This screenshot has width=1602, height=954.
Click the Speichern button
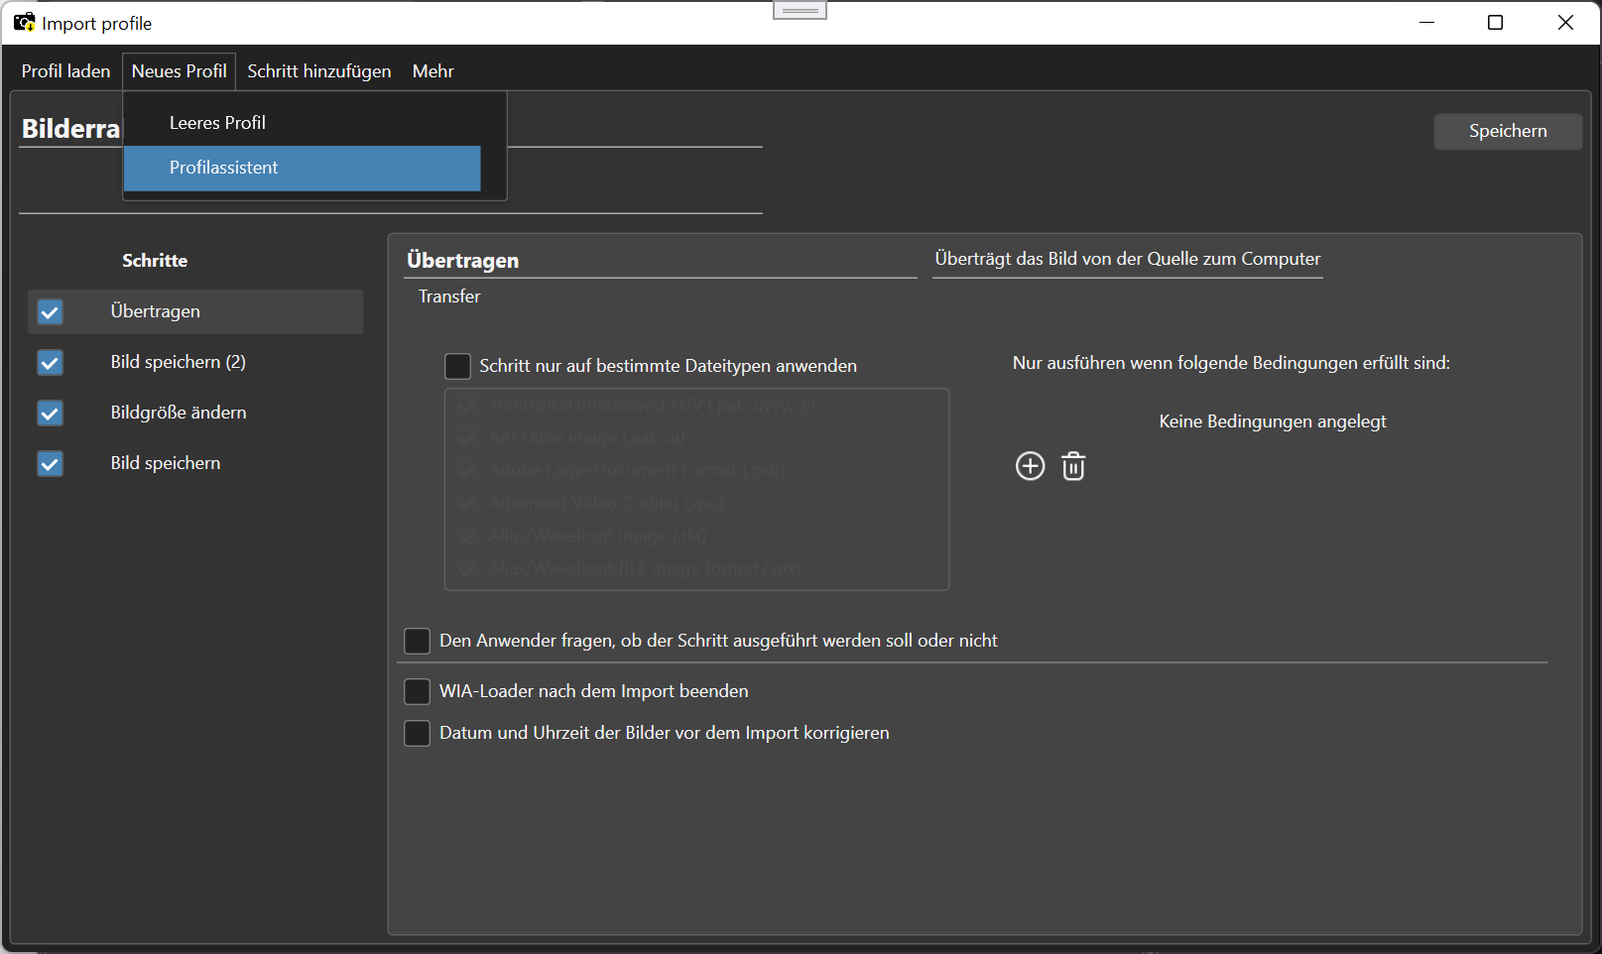[x=1508, y=131]
